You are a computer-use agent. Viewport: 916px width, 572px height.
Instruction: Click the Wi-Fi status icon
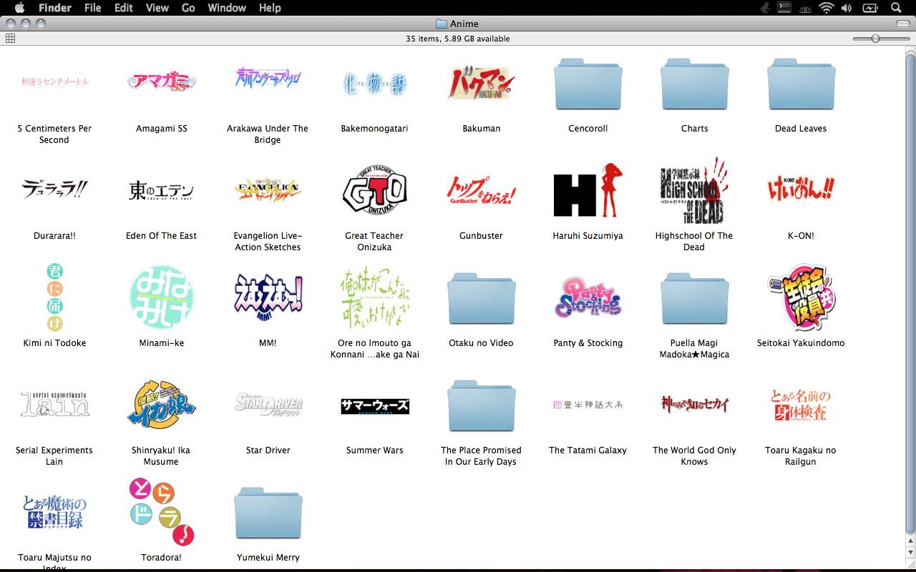pyautogui.click(x=827, y=8)
